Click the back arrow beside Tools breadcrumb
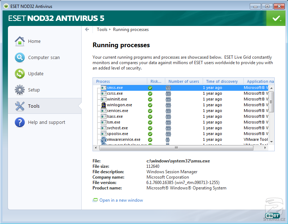The width and height of the screenshot is (288, 224). (x=87, y=30)
